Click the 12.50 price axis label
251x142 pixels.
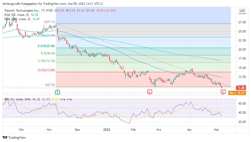tap(242, 77)
